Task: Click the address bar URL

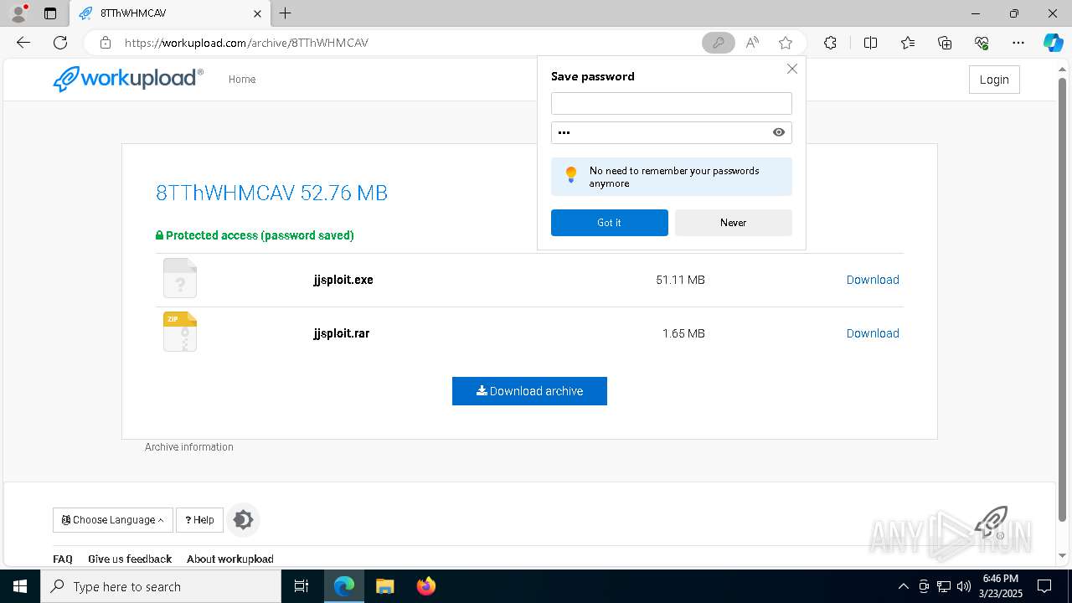Action: click(246, 43)
